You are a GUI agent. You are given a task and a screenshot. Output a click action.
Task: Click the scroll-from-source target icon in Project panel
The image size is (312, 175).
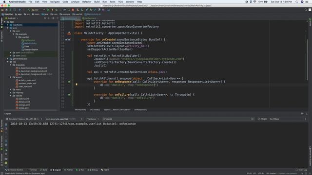tap(45, 18)
